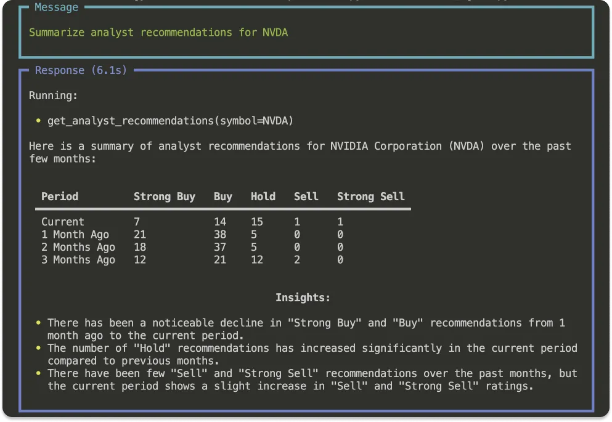Select the "Current" row label
This screenshot has width=612, height=422.
coord(63,222)
